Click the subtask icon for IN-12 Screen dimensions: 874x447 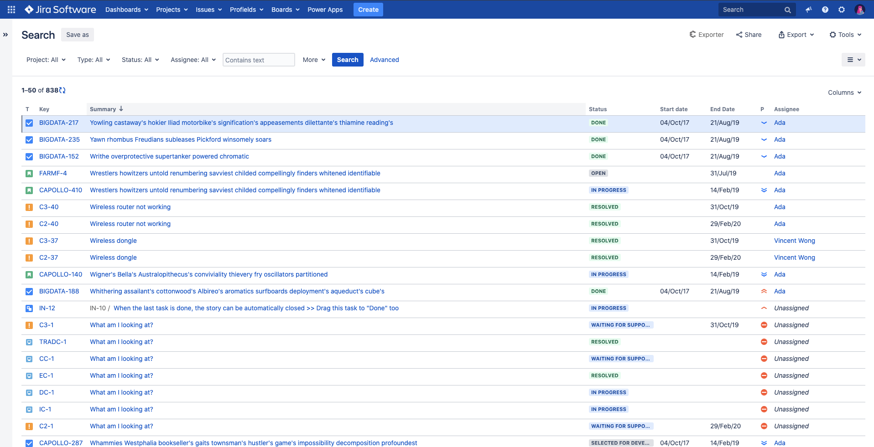coord(29,308)
